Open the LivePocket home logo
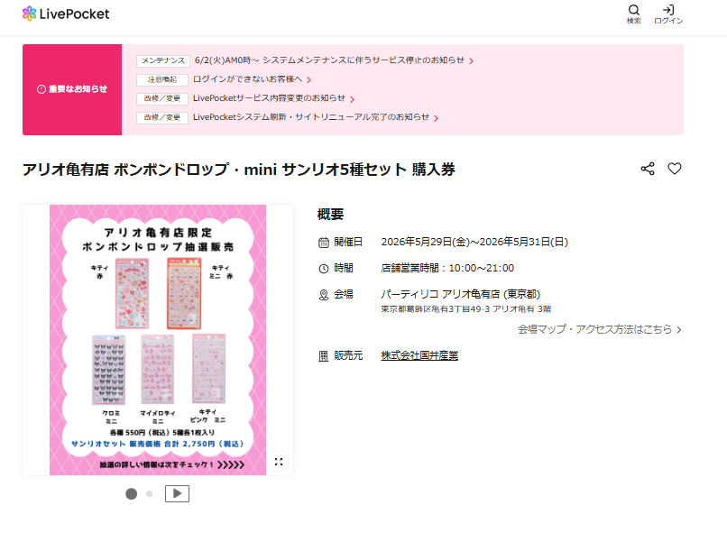 66,14
